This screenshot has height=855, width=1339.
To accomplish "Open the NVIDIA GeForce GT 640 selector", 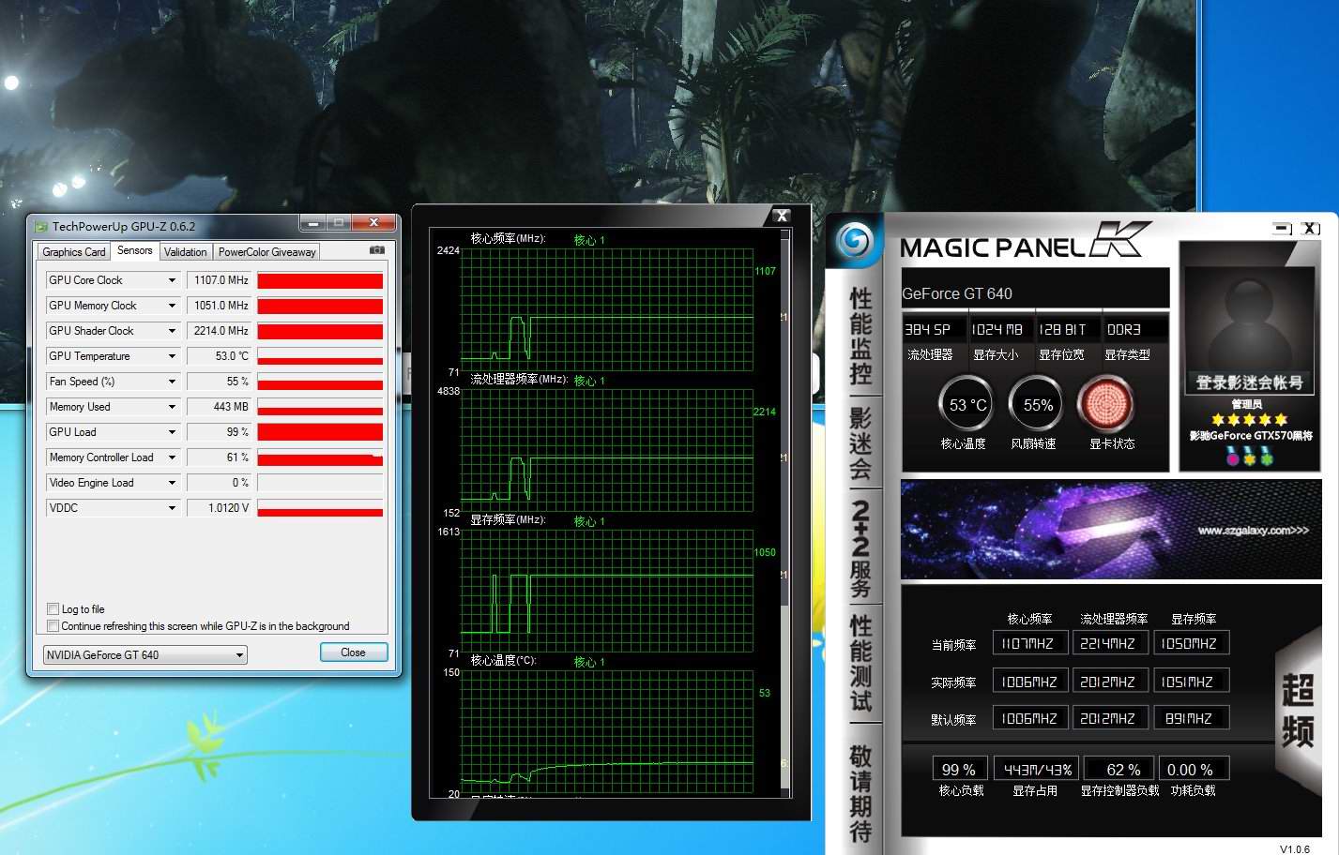I will pos(145,655).
